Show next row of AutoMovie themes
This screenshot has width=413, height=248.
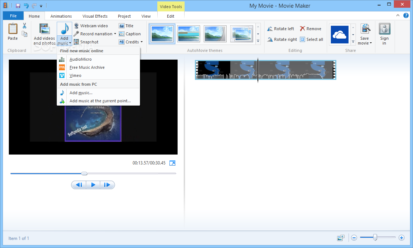click(x=258, y=34)
